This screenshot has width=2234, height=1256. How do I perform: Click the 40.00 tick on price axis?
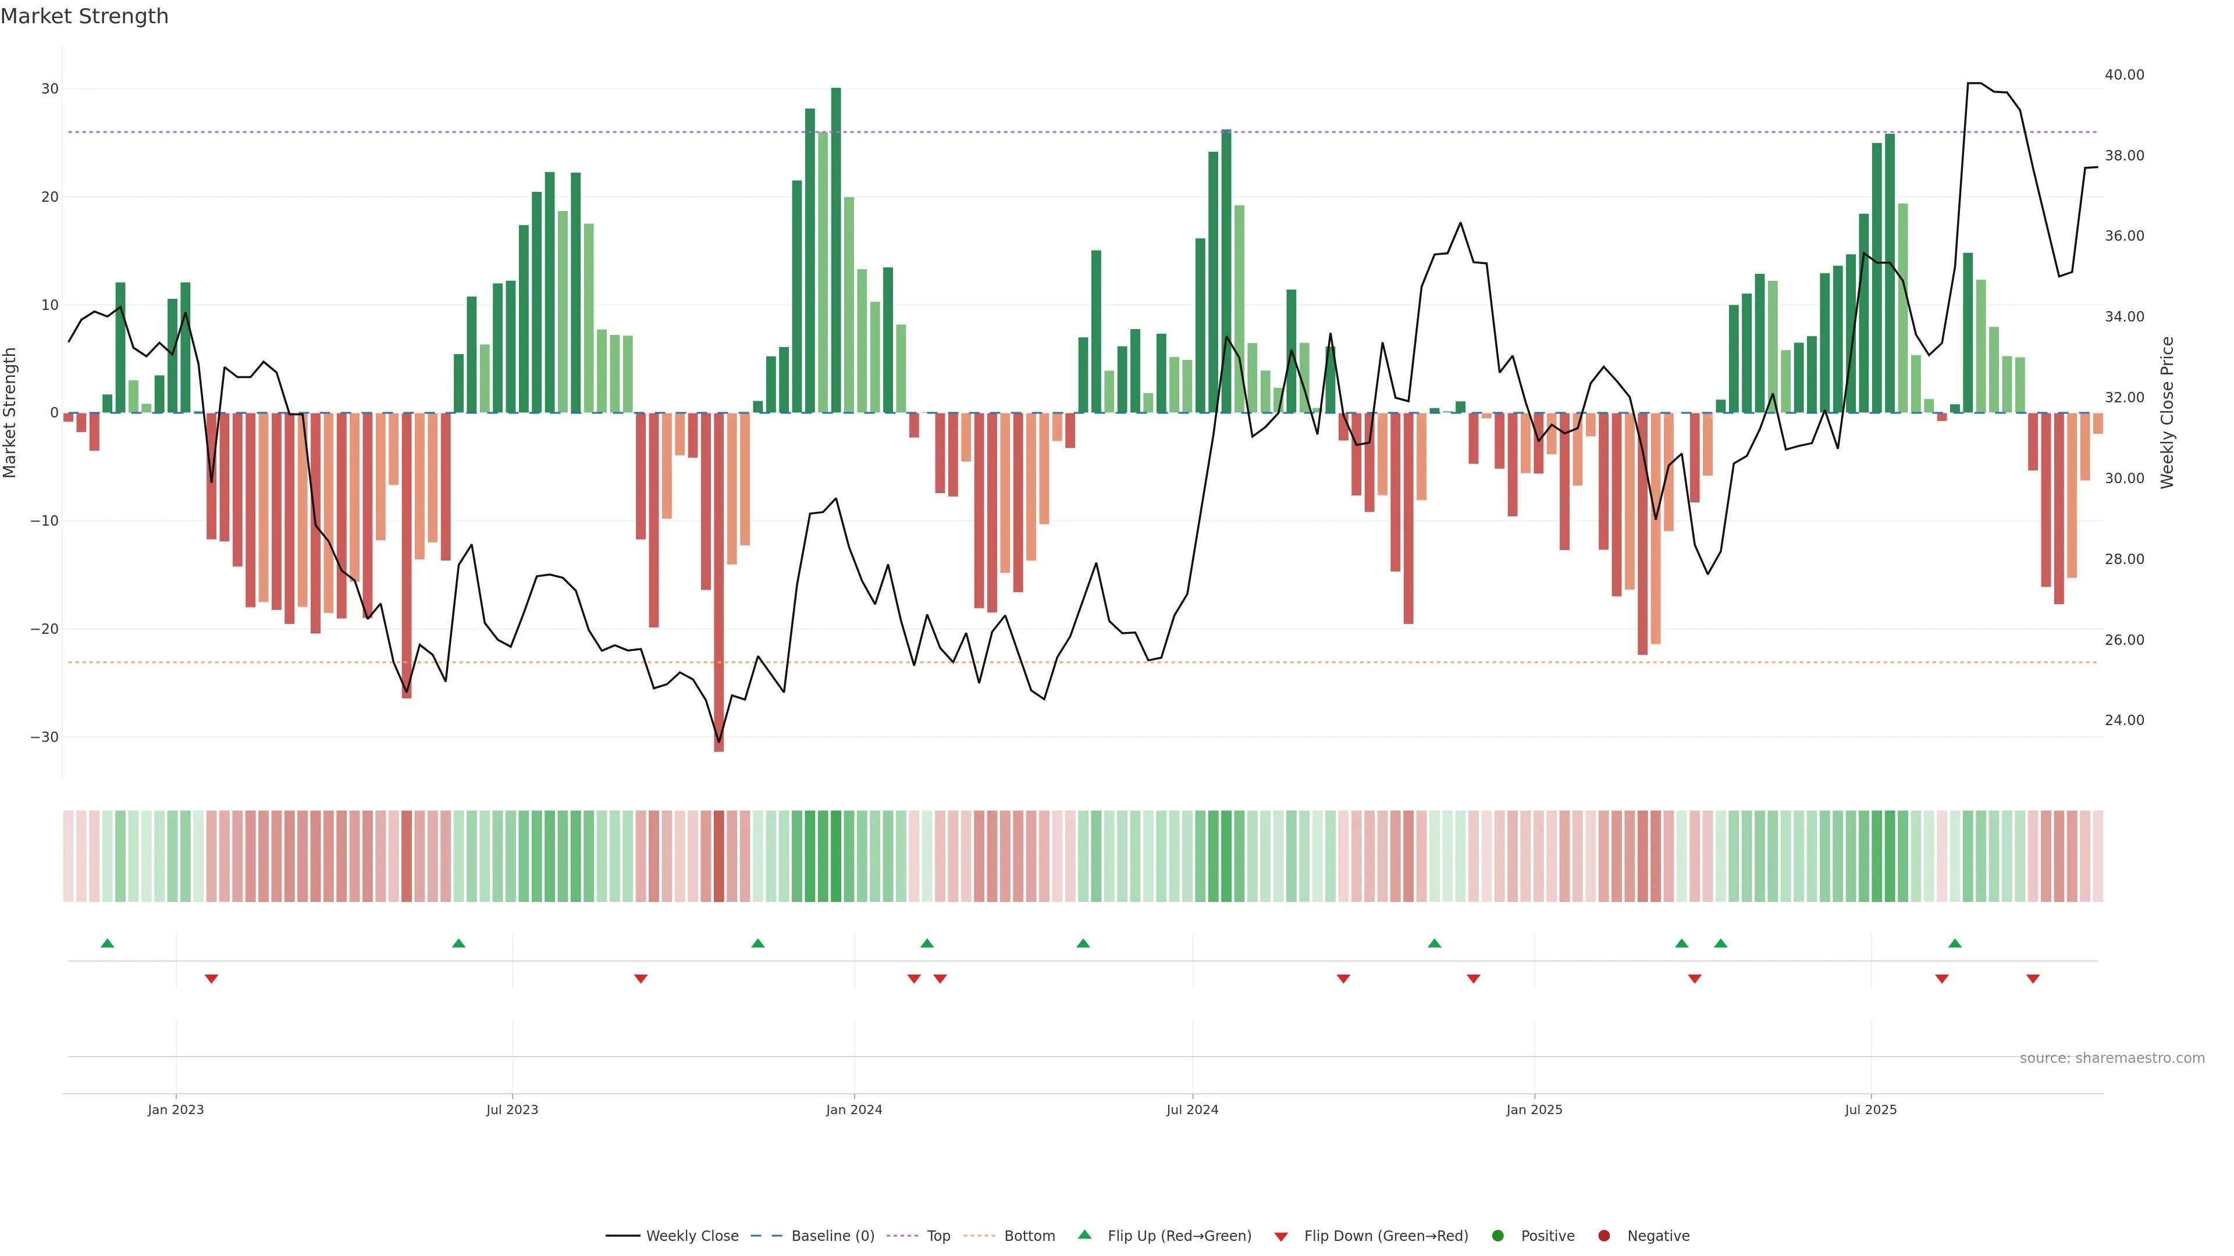[x=2124, y=76]
